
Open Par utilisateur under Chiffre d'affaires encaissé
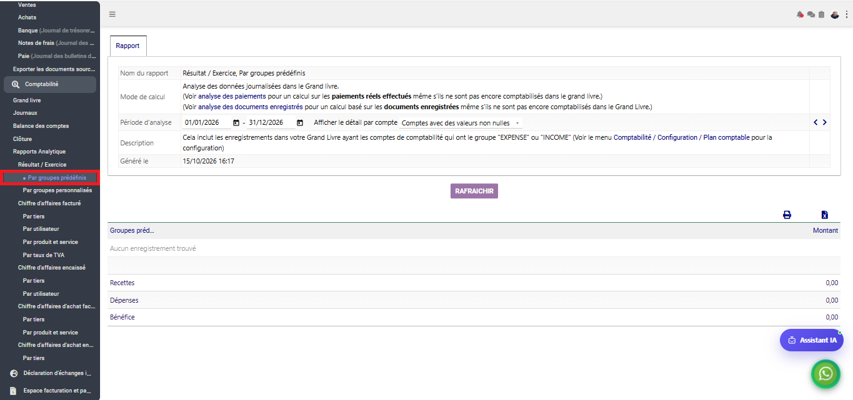pos(41,294)
